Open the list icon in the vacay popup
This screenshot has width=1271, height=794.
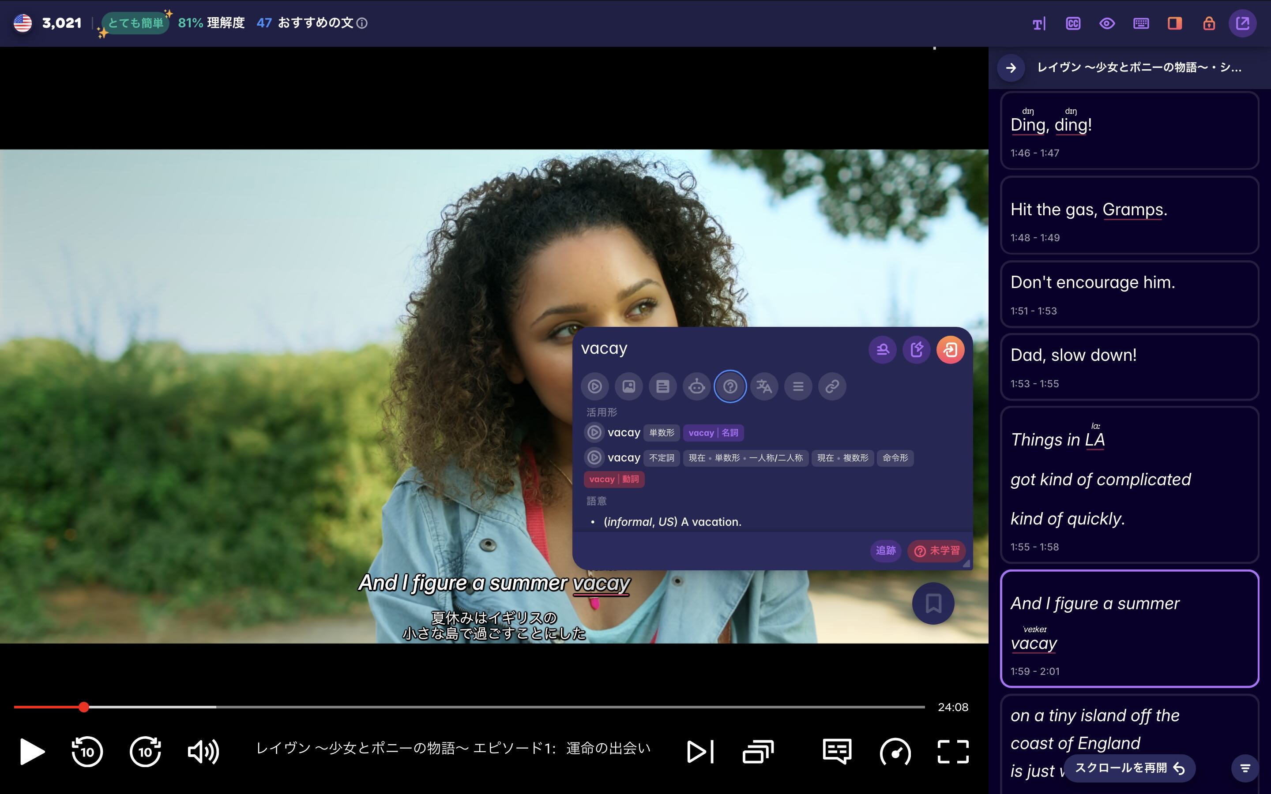pos(798,386)
